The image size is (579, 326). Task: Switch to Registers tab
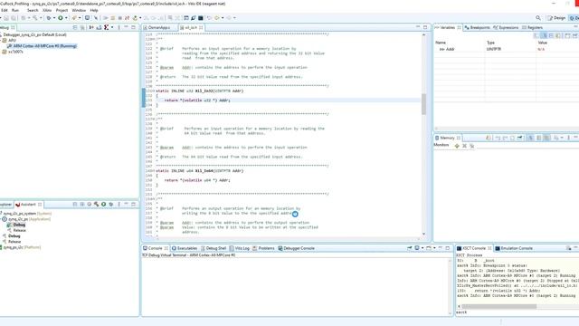(x=532, y=28)
